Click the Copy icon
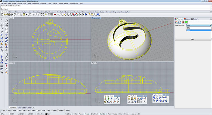 click(x=21, y=15)
